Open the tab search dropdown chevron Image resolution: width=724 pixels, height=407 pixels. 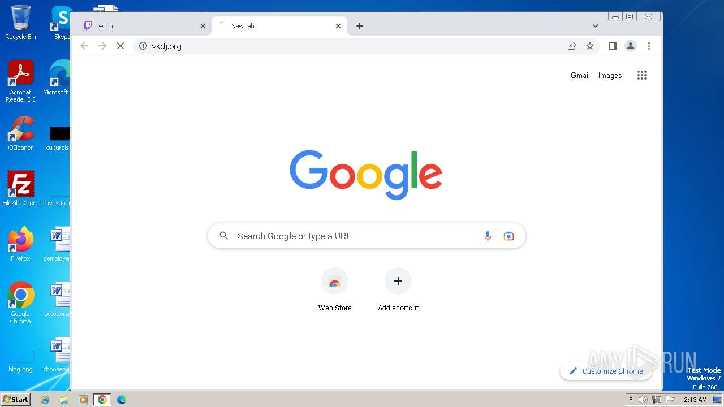click(596, 26)
